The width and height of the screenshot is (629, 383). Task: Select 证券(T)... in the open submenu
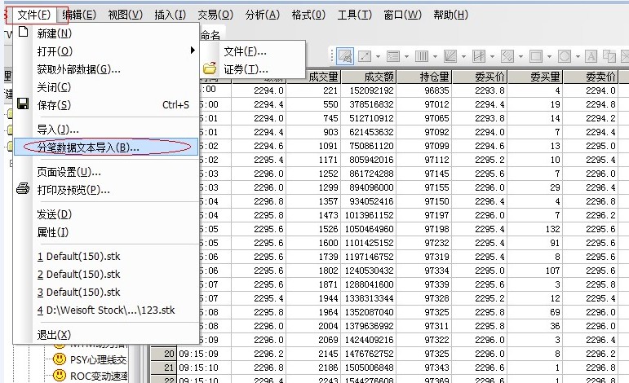tap(246, 69)
